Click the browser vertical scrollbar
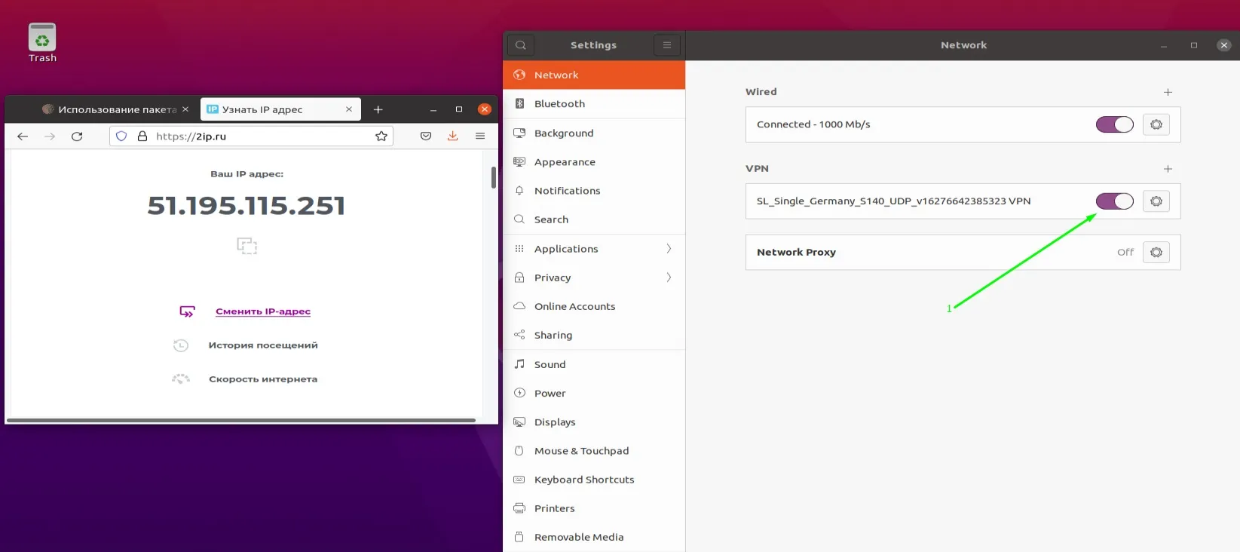The height and width of the screenshot is (552, 1240). click(x=494, y=177)
